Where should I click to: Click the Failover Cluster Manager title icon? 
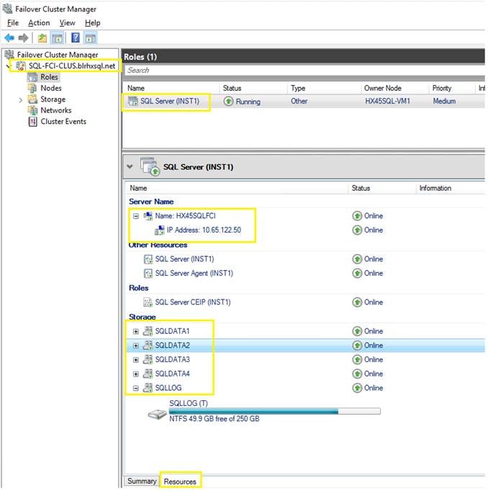(x=7, y=9)
